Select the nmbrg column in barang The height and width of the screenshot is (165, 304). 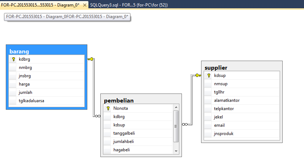(x=46, y=68)
